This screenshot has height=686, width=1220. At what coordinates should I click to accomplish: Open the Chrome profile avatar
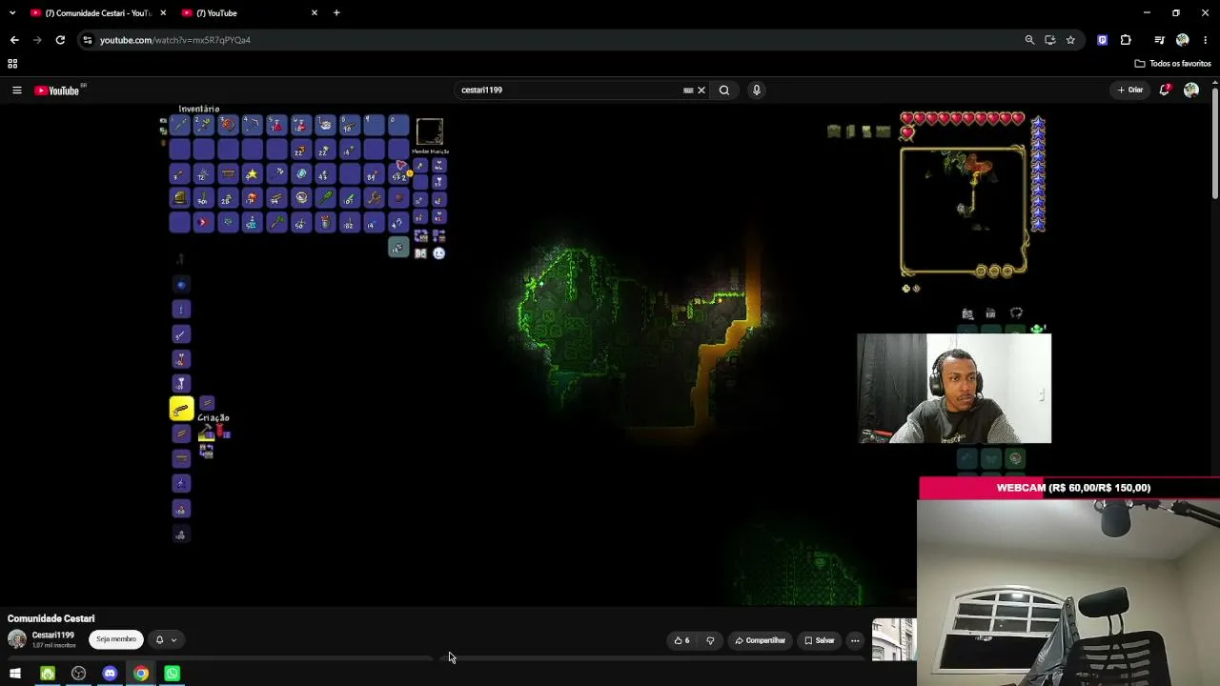(x=1183, y=40)
